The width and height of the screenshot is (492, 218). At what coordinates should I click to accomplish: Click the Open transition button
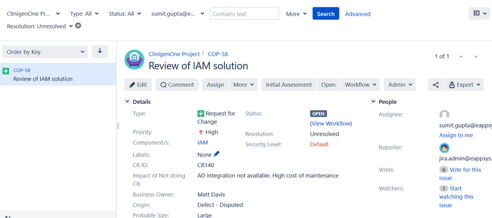[x=328, y=85]
